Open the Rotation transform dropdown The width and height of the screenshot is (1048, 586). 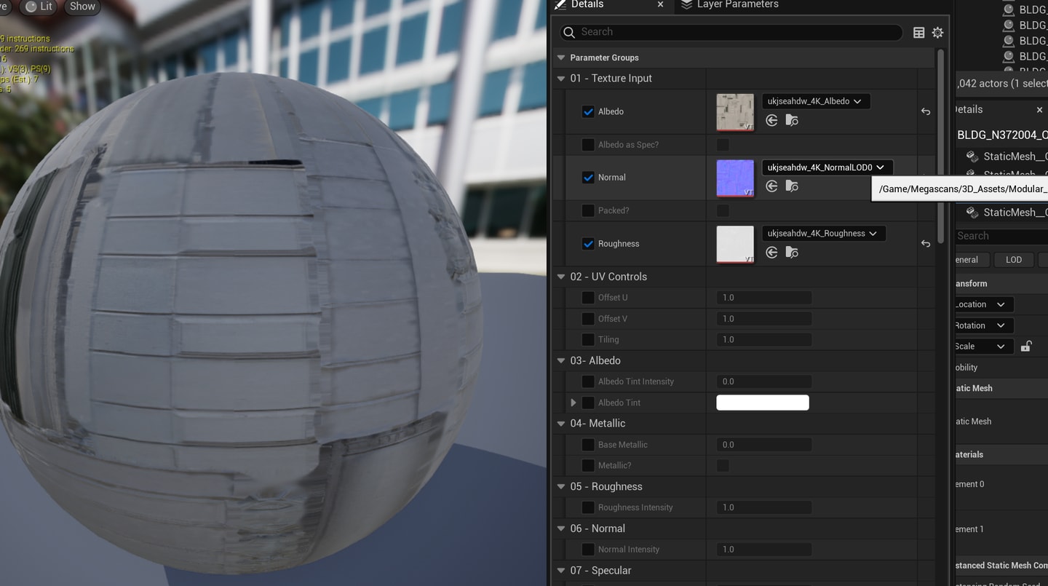(982, 325)
